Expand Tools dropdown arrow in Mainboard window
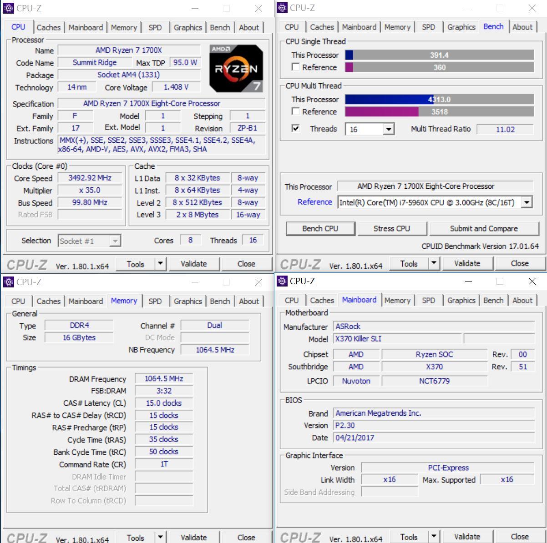547x543 pixels. tap(434, 537)
